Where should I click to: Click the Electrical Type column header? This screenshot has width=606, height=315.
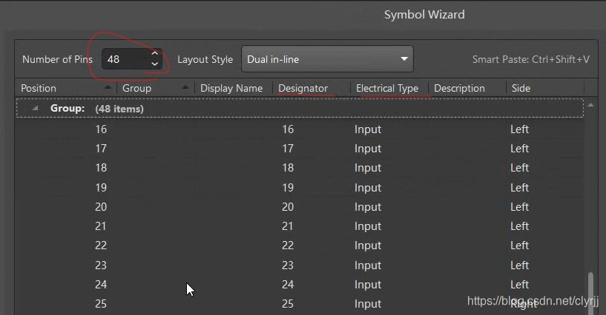tap(386, 88)
